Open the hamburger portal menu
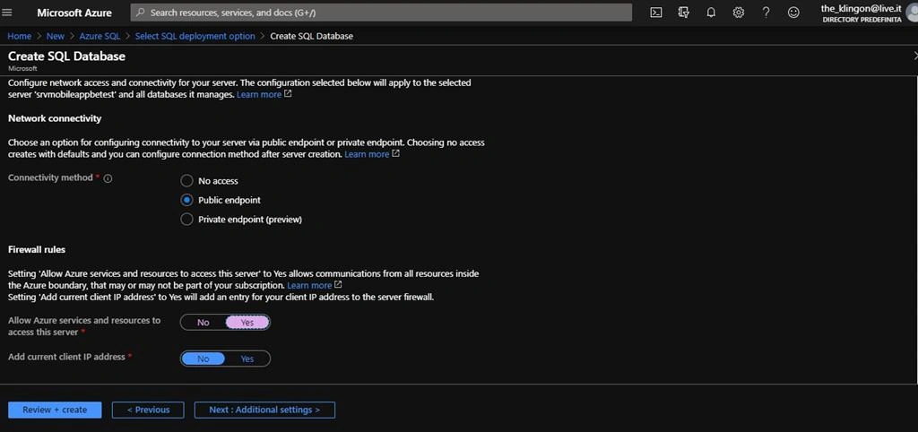Image resolution: width=918 pixels, height=432 pixels. [7, 13]
